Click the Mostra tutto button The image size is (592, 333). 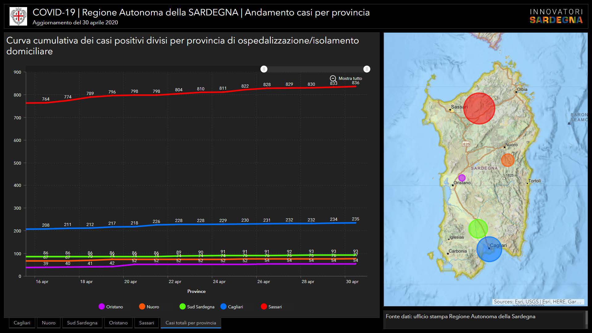[x=350, y=79]
